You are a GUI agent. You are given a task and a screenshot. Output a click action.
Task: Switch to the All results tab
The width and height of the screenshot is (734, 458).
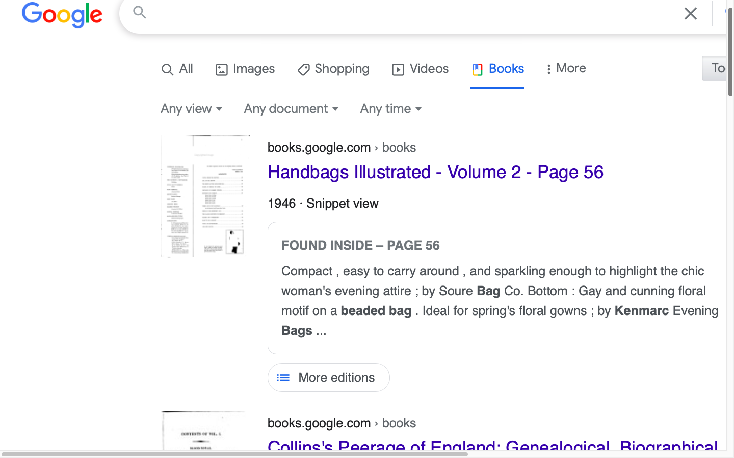click(x=186, y=69)
